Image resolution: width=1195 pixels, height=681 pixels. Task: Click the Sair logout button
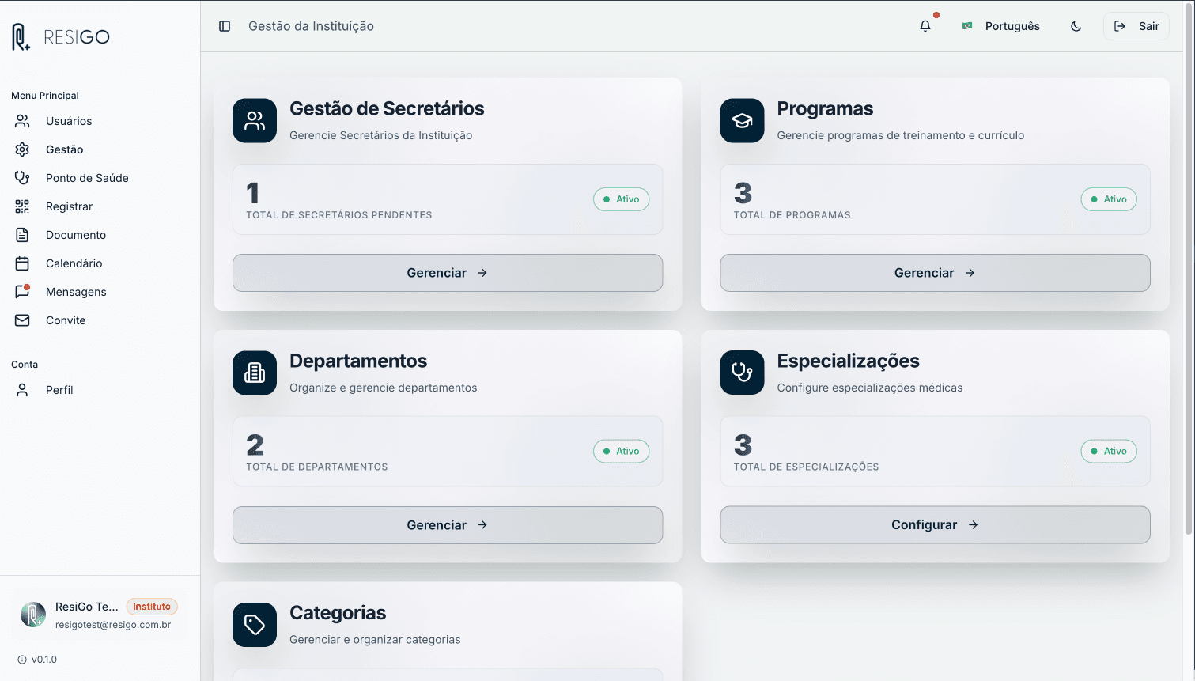click(1136, 26)
